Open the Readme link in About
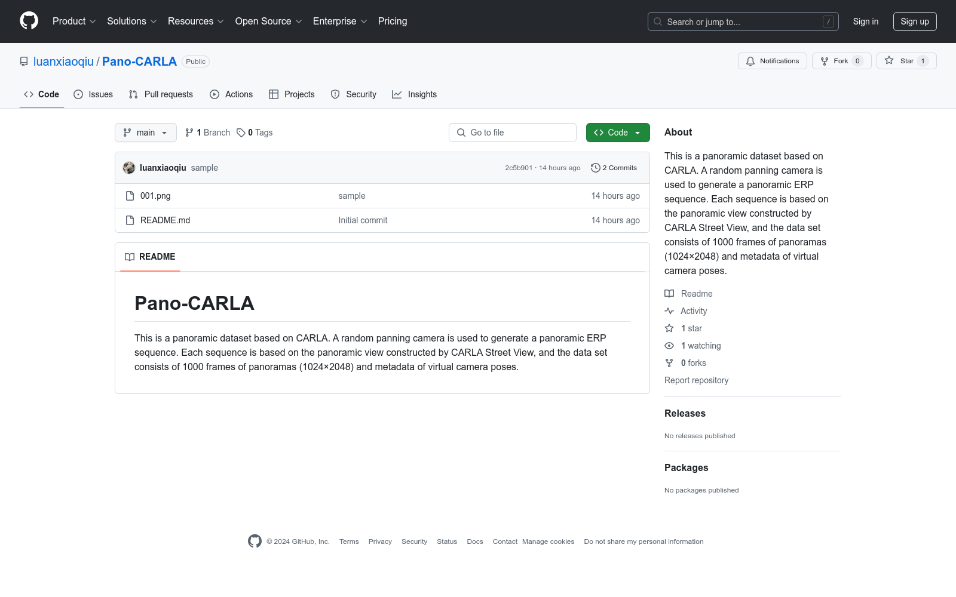 tap(688, 294)
